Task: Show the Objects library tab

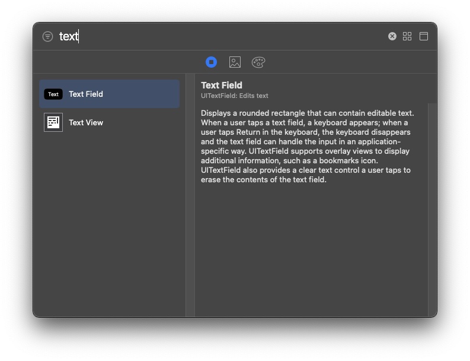Action: tap(212, 62)
